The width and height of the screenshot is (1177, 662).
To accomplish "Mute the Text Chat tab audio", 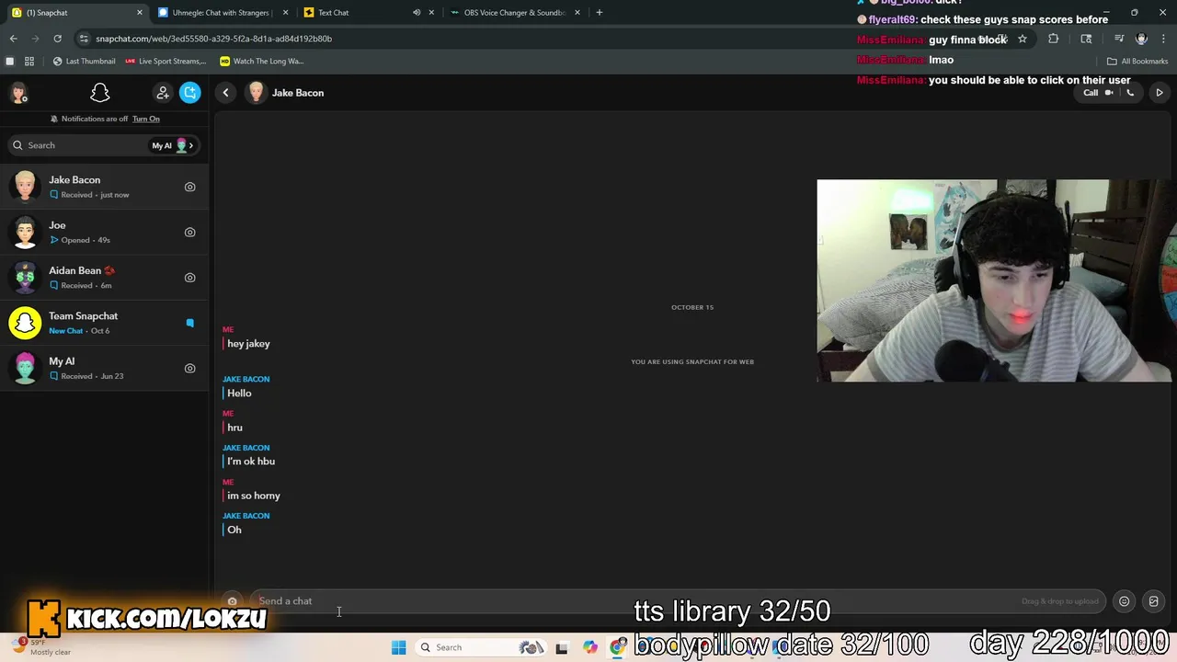I will click(x=417, y=13).
